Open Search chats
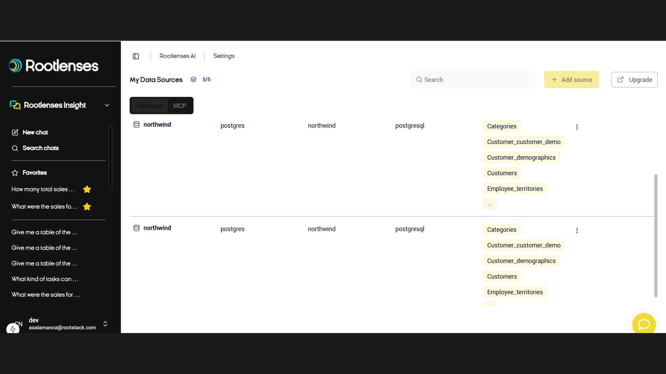The width and height of the screenshot is (666, 374). 15,148
